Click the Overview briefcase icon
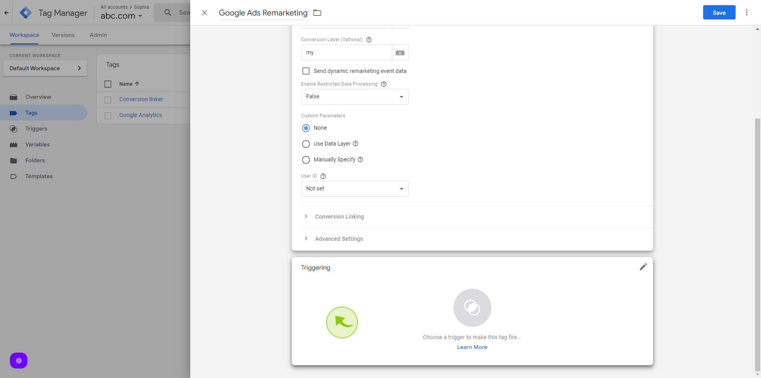Image resolution: width=761 pixels, height=378 pixels. (13, 97)
